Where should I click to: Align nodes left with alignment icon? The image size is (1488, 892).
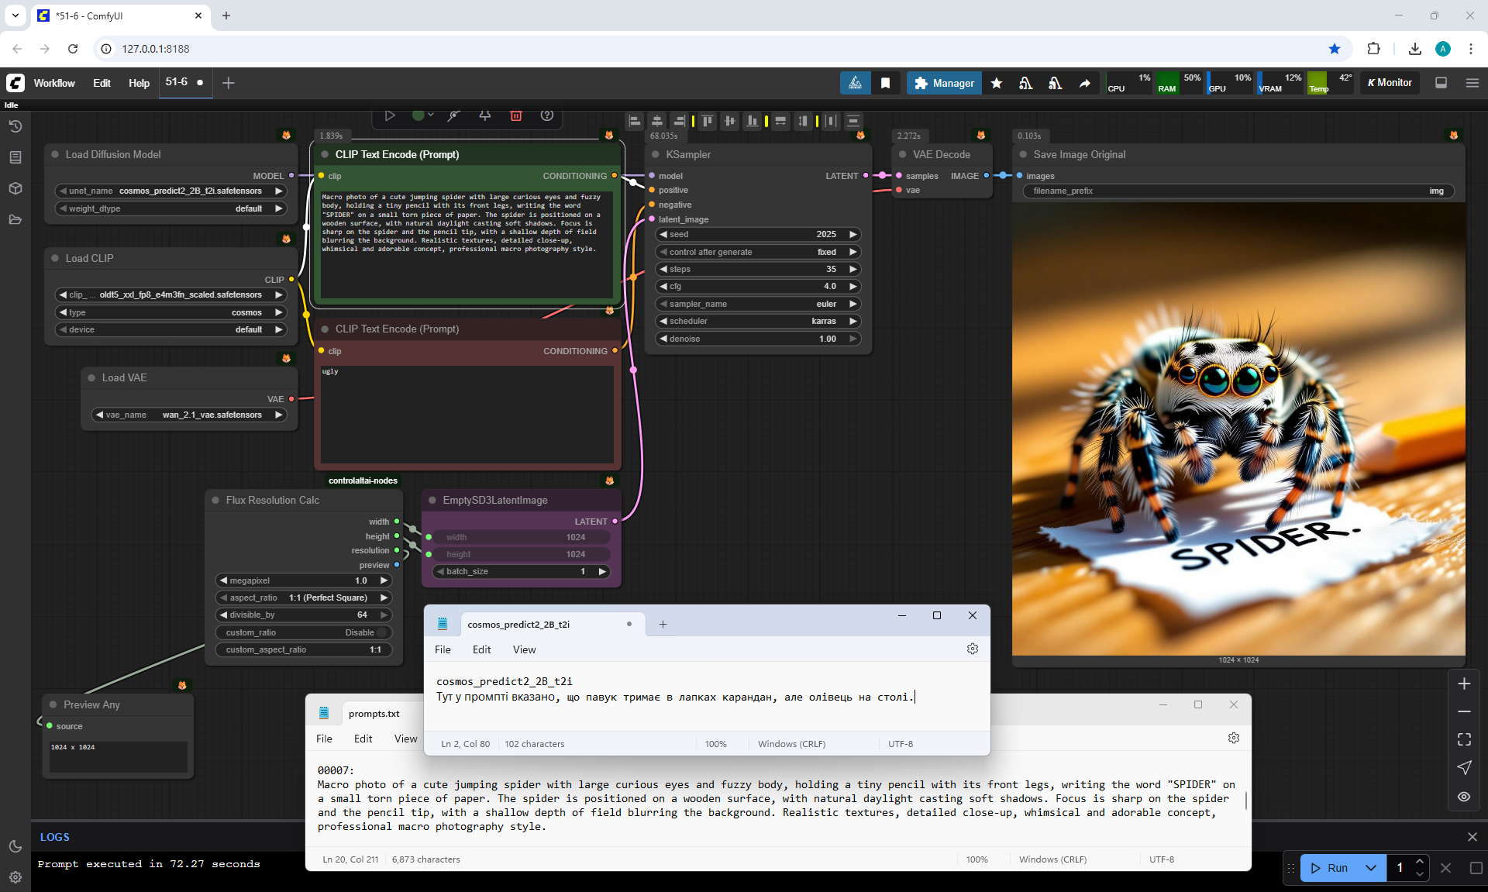pos(635,121)
